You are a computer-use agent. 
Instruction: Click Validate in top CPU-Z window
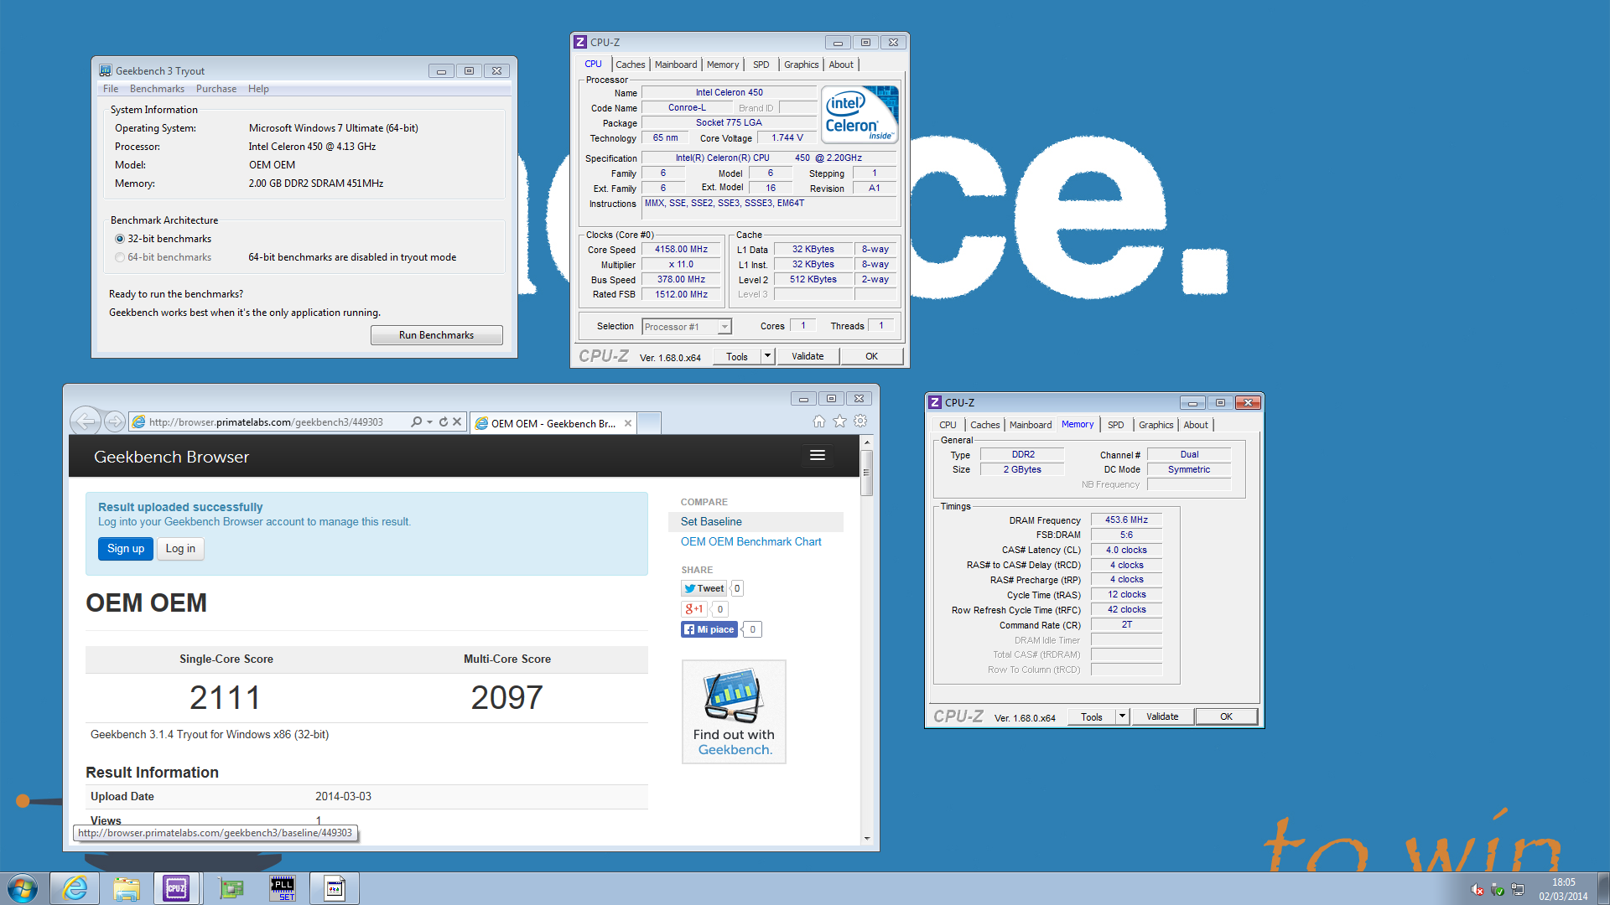coord(808,356)
